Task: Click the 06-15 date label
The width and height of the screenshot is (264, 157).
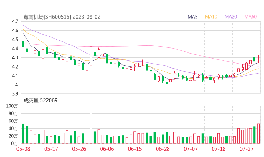Action: pos(135,149)
